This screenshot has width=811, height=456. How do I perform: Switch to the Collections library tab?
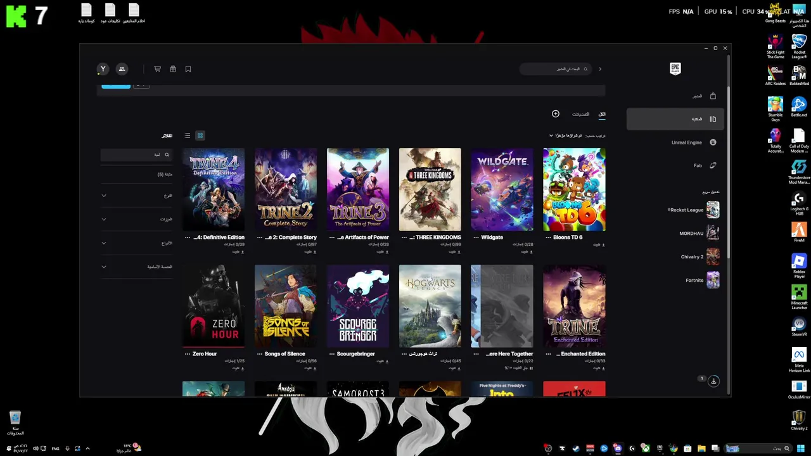(580, 114)
